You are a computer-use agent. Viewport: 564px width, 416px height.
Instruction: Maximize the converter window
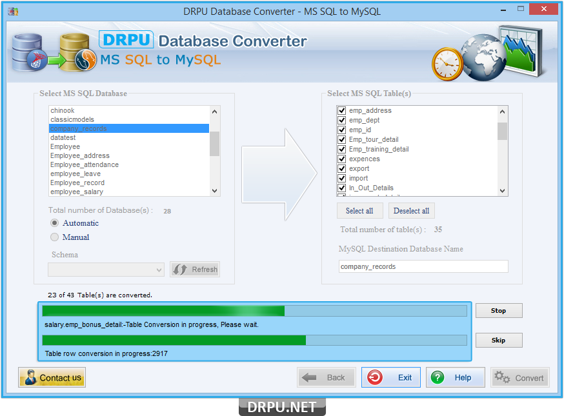(521, 9)
